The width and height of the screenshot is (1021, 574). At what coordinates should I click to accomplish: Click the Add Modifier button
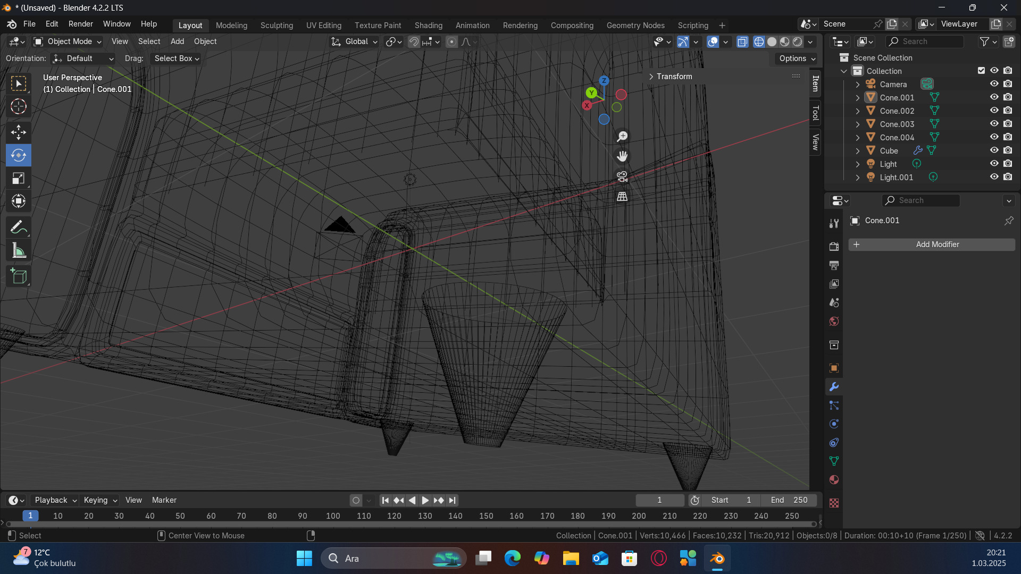[x=931, y=244]
